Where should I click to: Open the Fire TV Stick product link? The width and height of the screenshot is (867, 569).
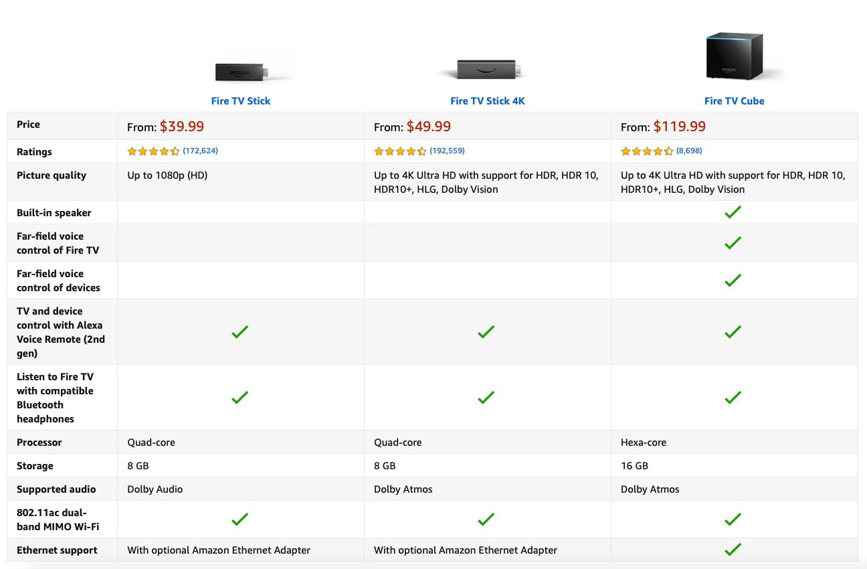(x=241, y=101)
